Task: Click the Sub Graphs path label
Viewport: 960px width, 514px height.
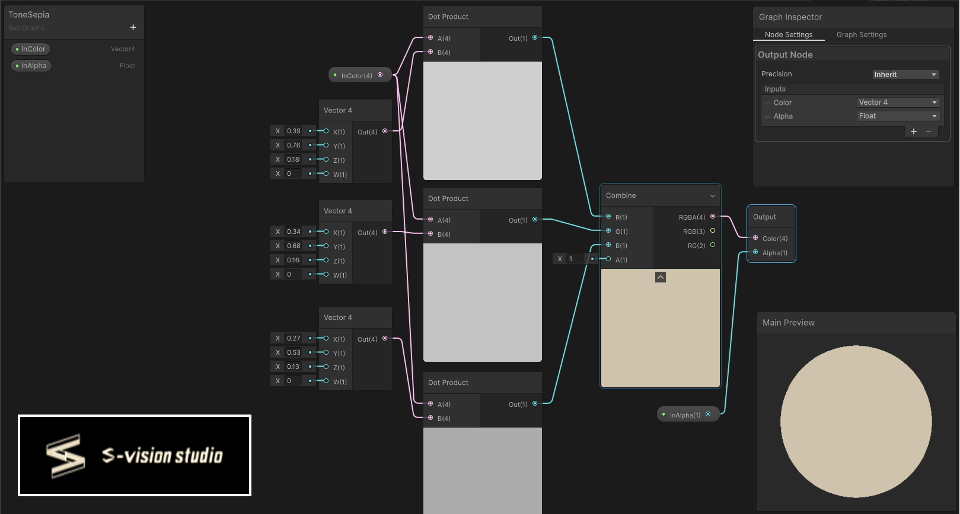Action: click(x=26, y=28)
